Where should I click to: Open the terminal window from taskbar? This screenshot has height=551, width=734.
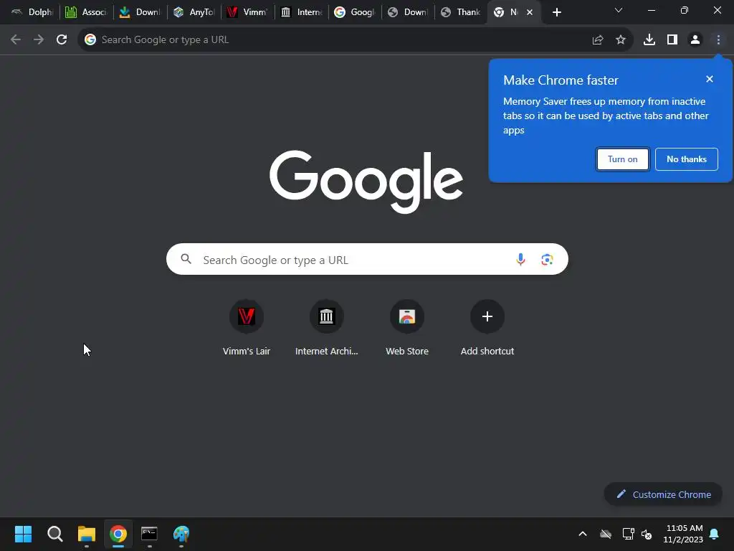tap(149, 534)
